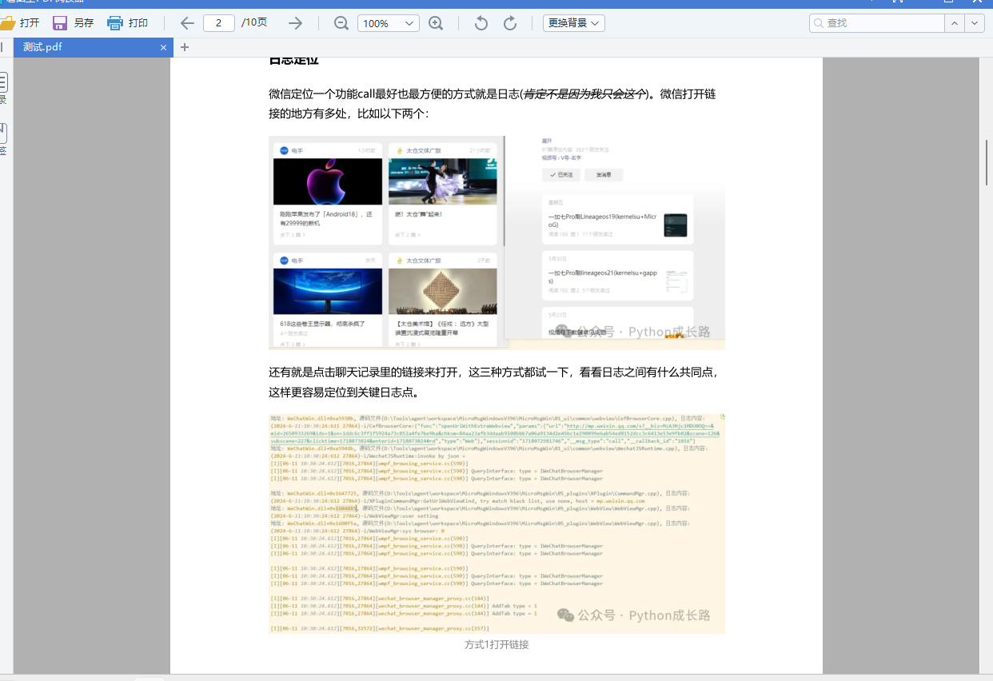Click the Open file folder icon
The height and width of the screenshot is (681, 993).
click(7, 23)
